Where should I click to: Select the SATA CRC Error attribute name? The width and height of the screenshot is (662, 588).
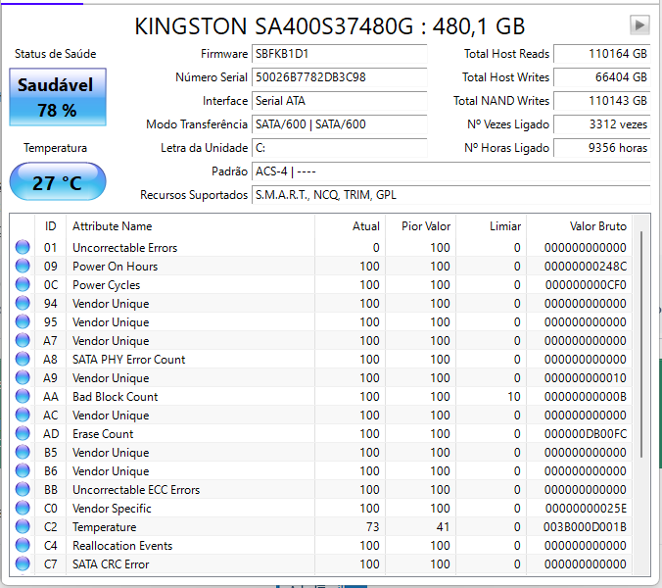[x=111, y=563]
